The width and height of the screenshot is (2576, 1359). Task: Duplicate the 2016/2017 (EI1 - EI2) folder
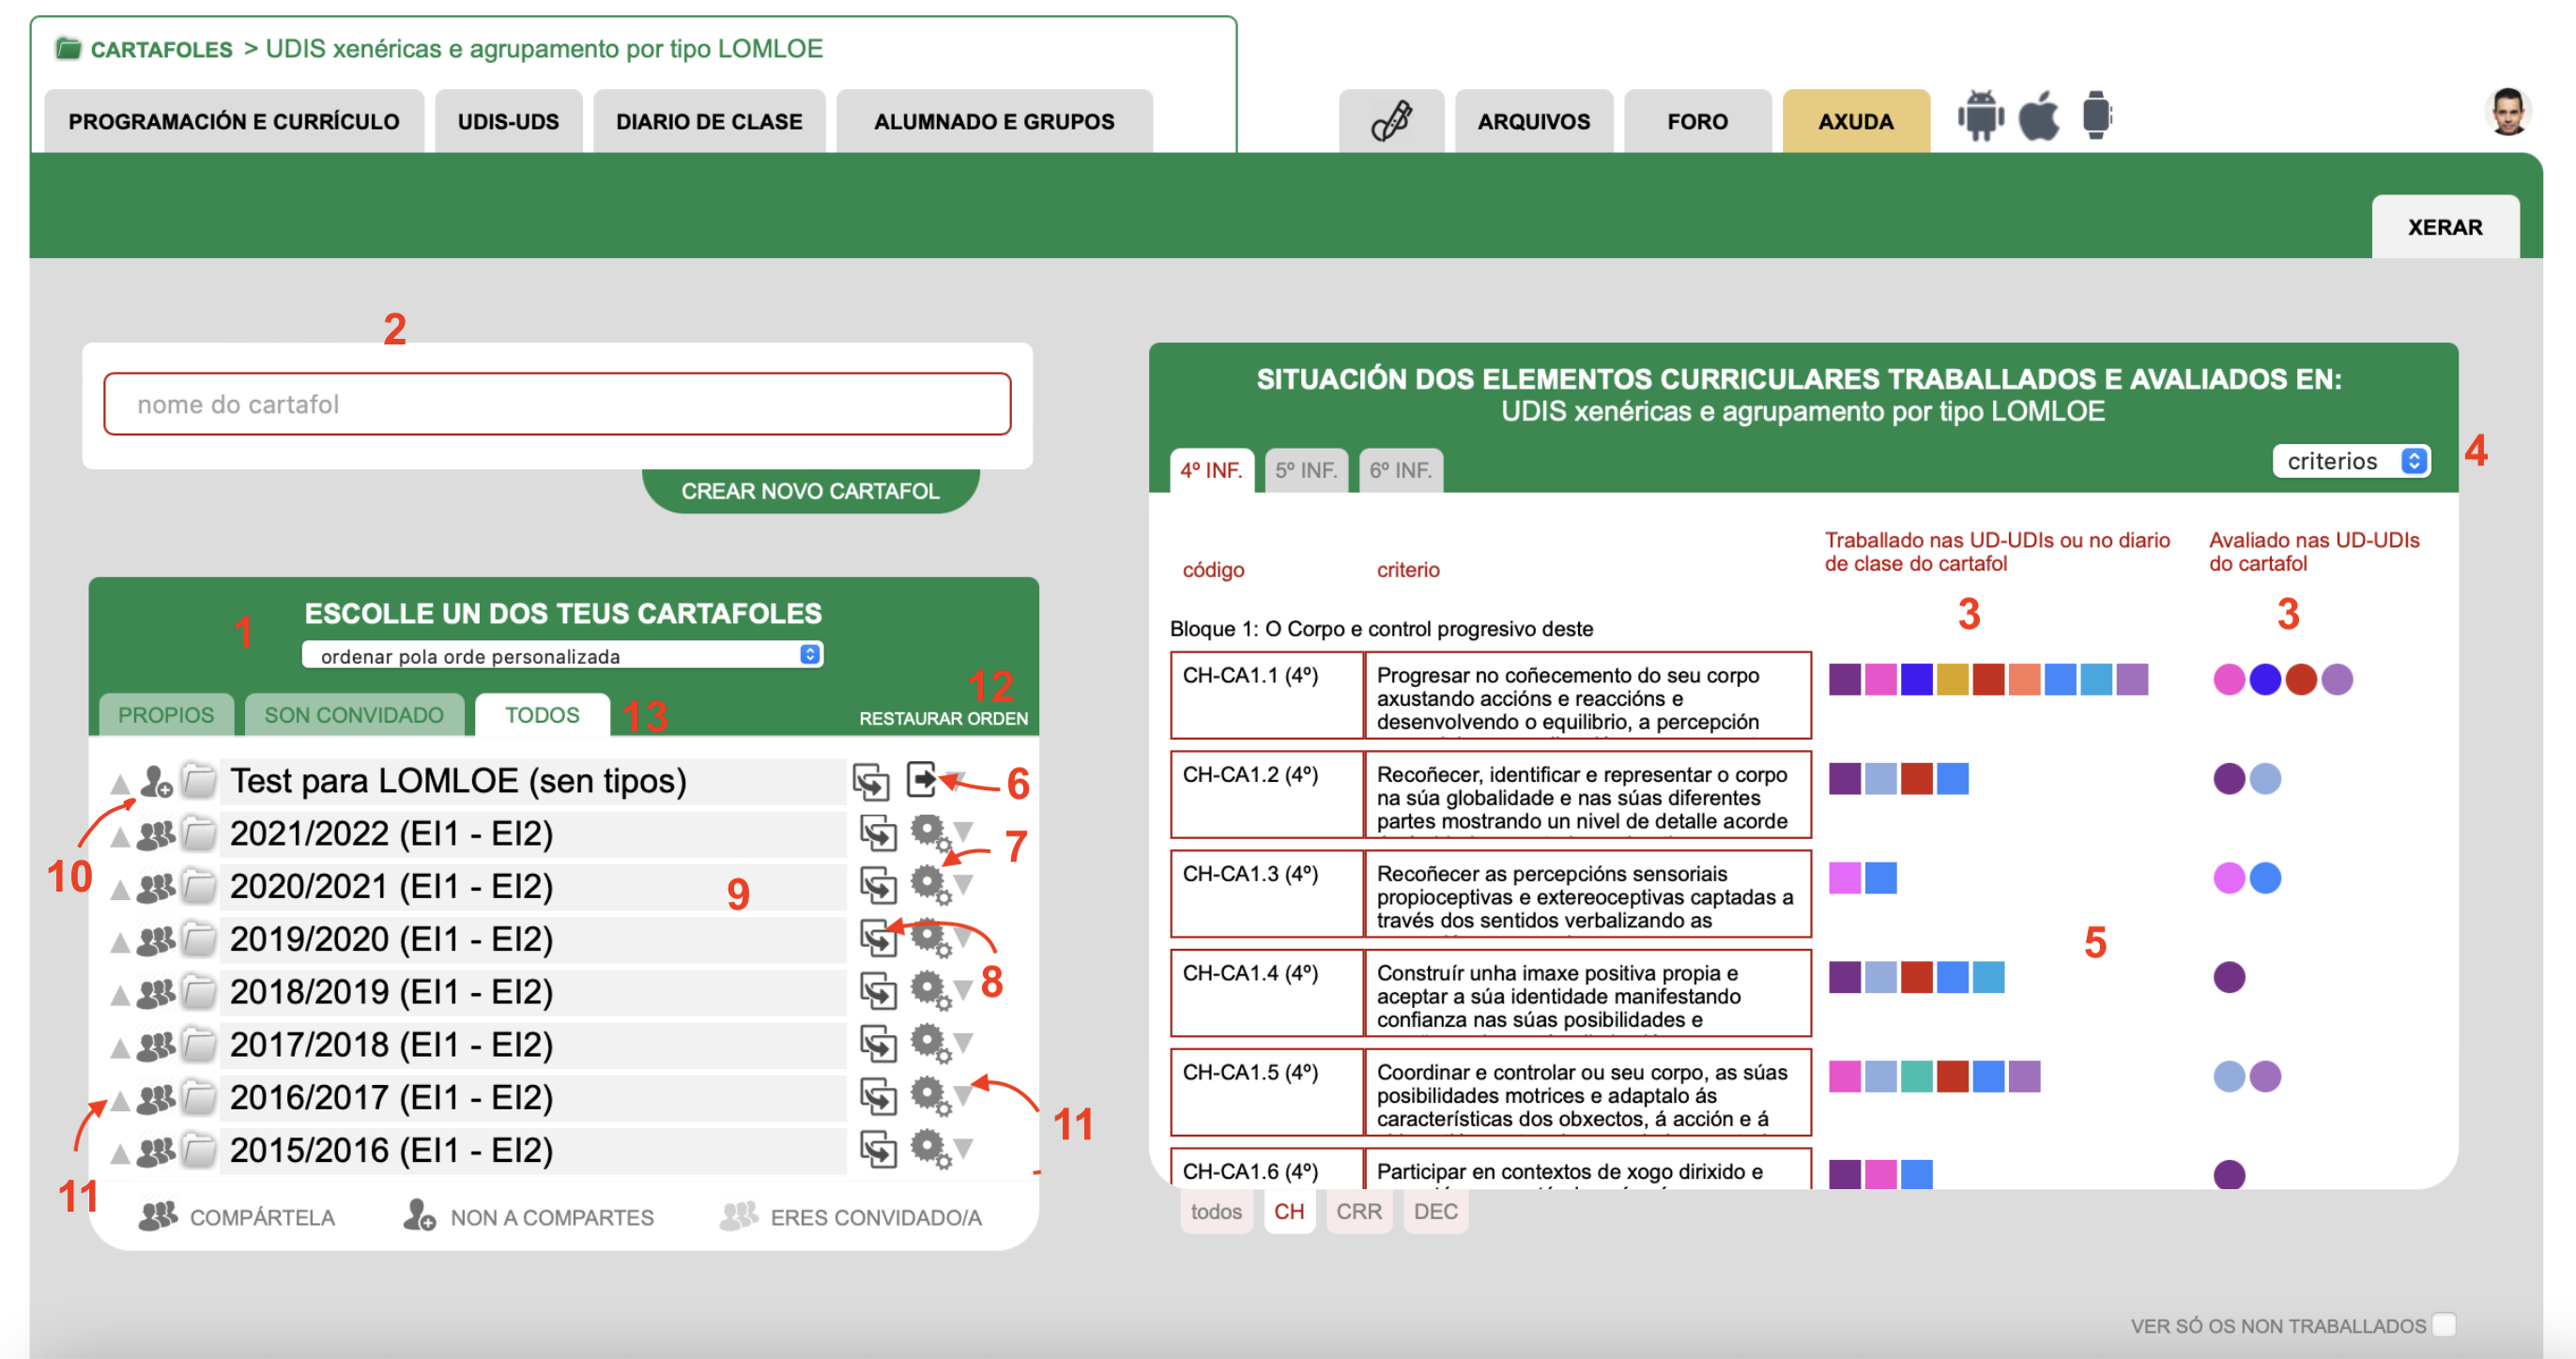[x=878, y=1097]
